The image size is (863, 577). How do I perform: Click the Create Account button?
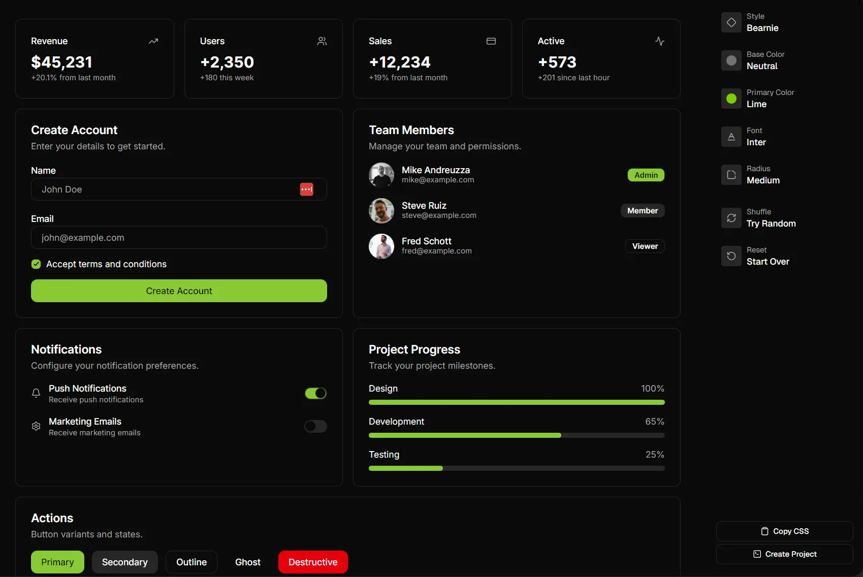coord(179,291)
